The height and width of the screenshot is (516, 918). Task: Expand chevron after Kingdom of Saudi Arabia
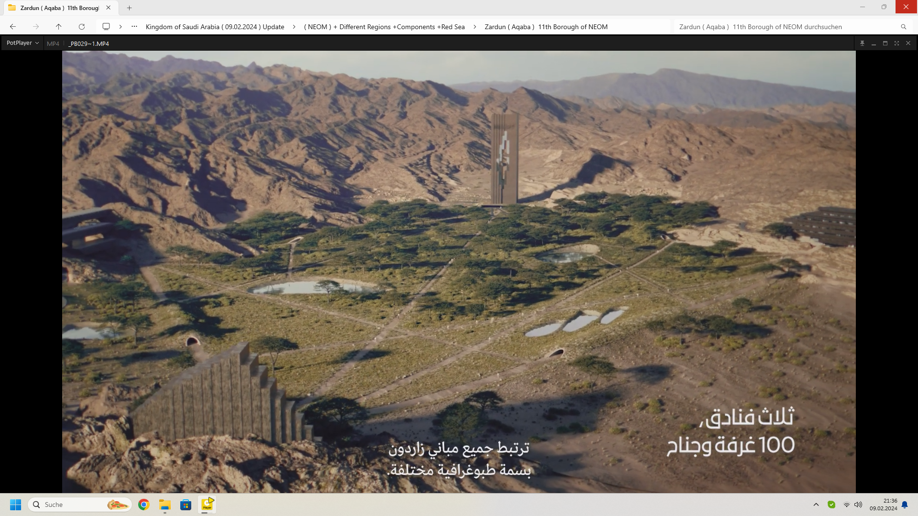[x=294, y=27]
